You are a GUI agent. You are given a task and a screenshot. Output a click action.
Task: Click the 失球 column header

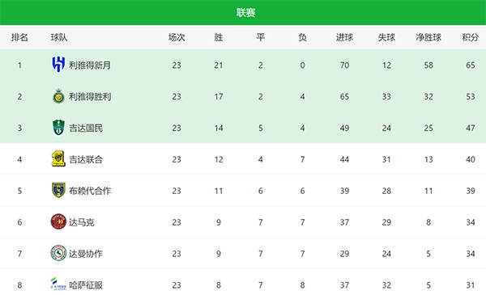tap(386, 37)
